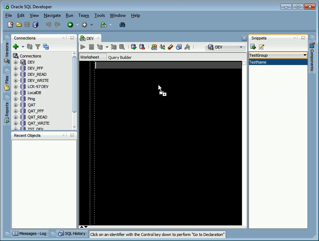The height and width of the screenshot is (241, 319).
Task: Click the SQL Tuning Advisor icon
Action: [x=122, y=47]
